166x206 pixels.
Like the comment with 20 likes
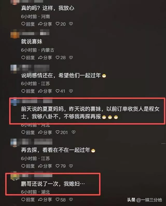(x=60, y=24)
